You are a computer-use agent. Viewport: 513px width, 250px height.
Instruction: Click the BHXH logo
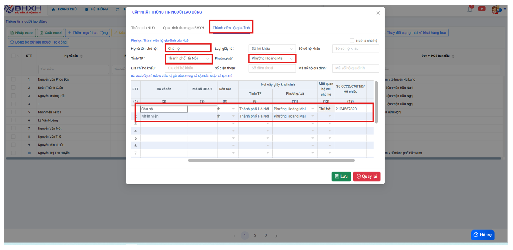click(x=23, y=9)
